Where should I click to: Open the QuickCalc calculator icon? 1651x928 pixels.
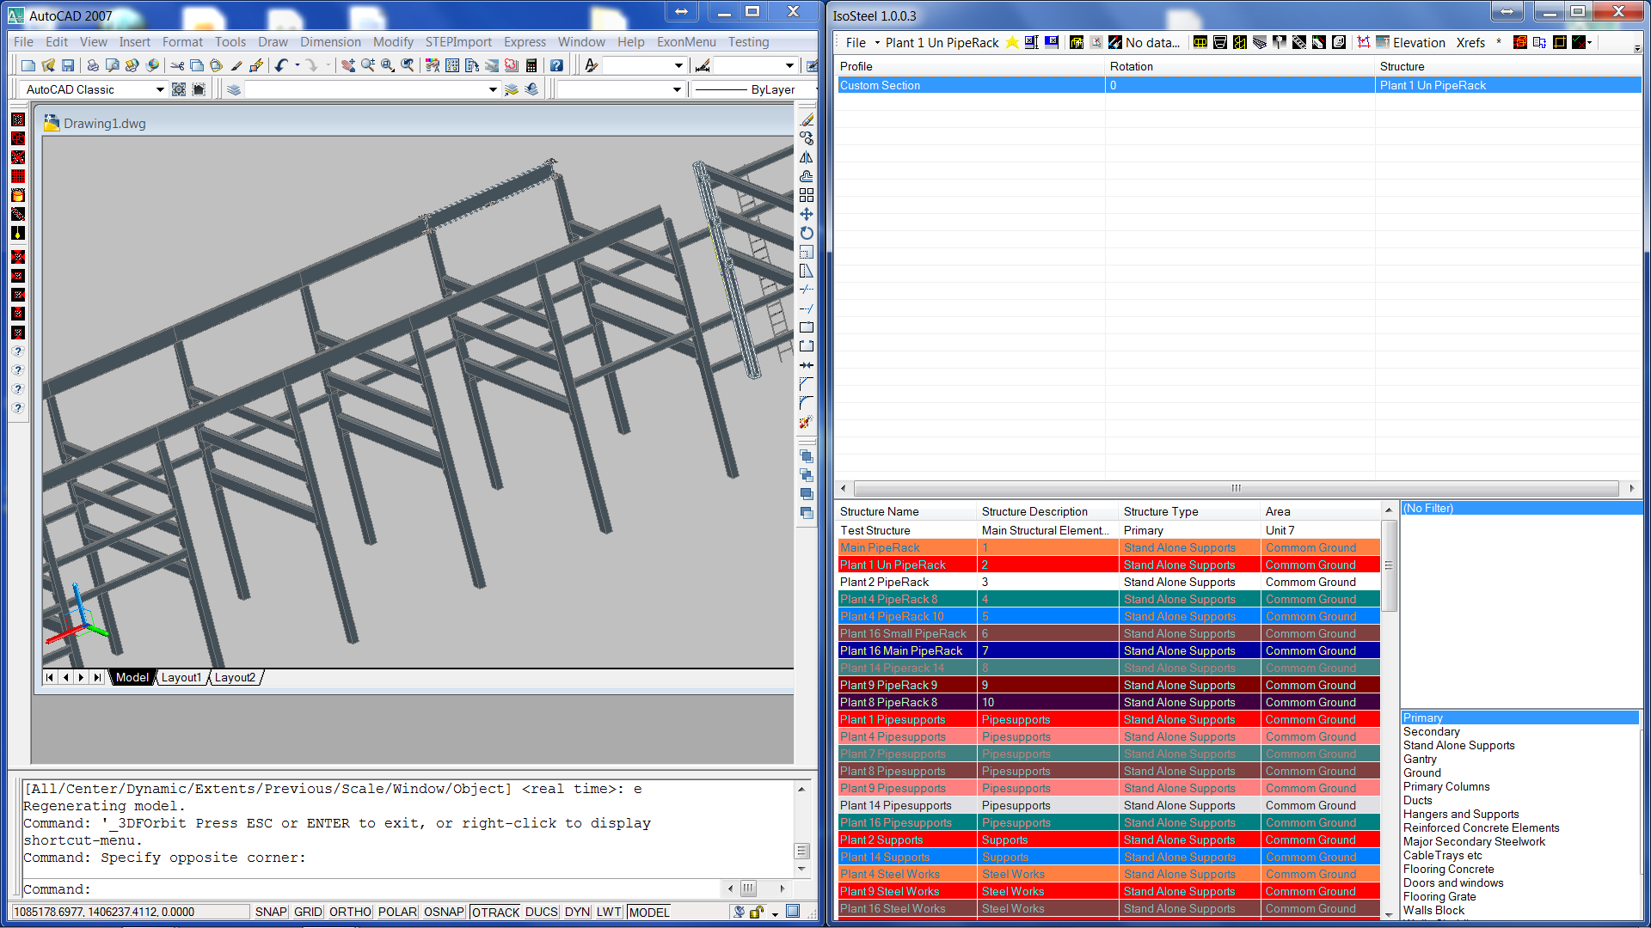(531, 65)
